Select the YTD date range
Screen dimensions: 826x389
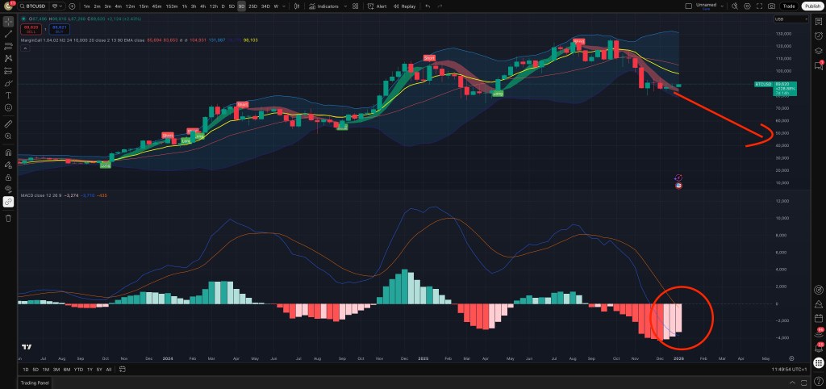tap(78, 369)
